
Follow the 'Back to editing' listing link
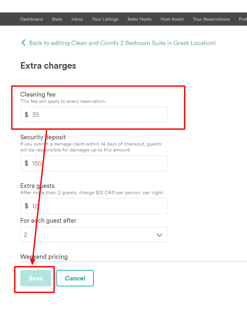click(122, 43)
